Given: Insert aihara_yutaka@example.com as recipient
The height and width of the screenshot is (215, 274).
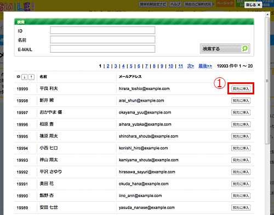Looking at the screenshot, I should (x=241, y=125).
